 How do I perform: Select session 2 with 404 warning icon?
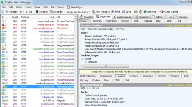click(3, 25)
